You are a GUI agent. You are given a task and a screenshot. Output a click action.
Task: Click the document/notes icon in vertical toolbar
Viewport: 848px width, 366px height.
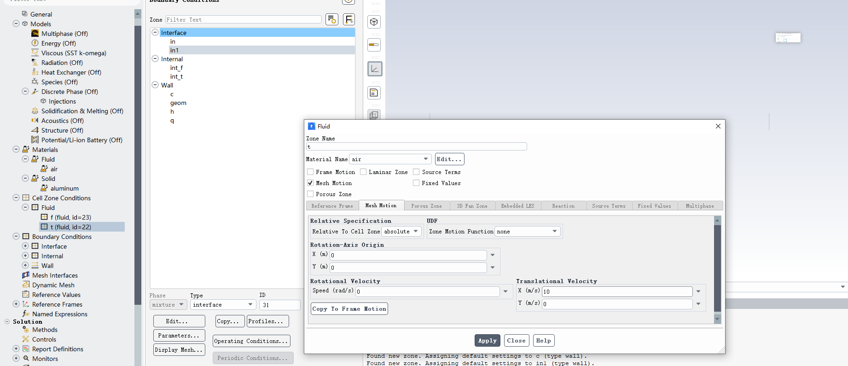(x=374, y=93)
